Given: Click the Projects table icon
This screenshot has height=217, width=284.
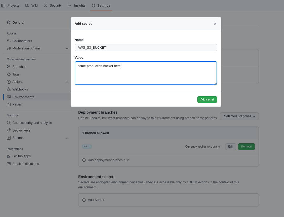Looking at the screenshot, I should click(x=3, y=6).
